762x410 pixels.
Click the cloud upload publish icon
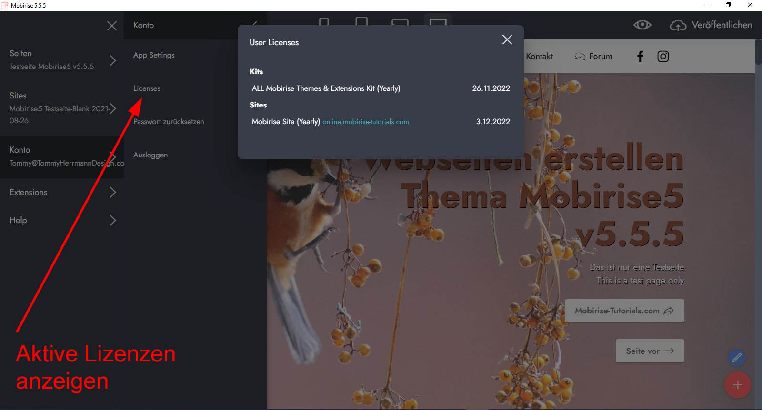[678, 25]
